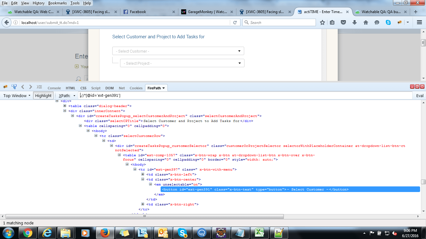The width and height of the screenshot is (426, 239).
Task: Navigate home using the Home icon
Action: point(366,22)
